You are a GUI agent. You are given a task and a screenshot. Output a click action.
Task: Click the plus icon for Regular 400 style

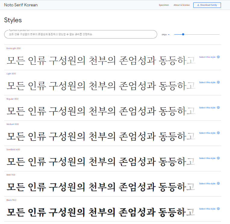click(x=218, y=107)
